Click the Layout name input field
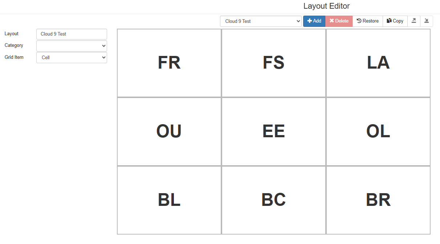The height and width of the screenshot is (244, 440). pyautogui.click(x=72, y=34)
